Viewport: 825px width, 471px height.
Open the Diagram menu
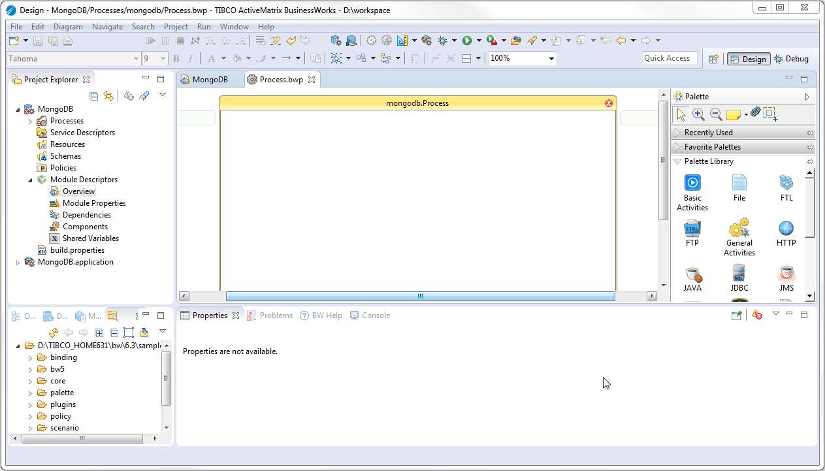pyautogui.click(x=68, y=27)
